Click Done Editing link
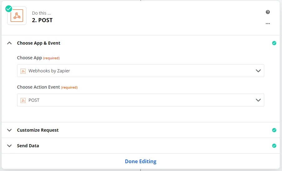This screenshot has width=282, height=171. pyautogui.click(x=141, y=161)
